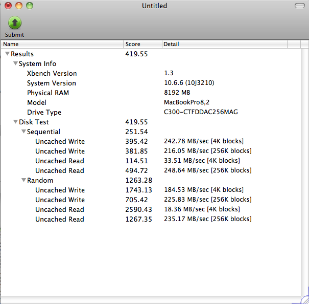The height and width of the screenshot is (304, 309).
Task: Collapse the Random results group
Action: point(23,180)
